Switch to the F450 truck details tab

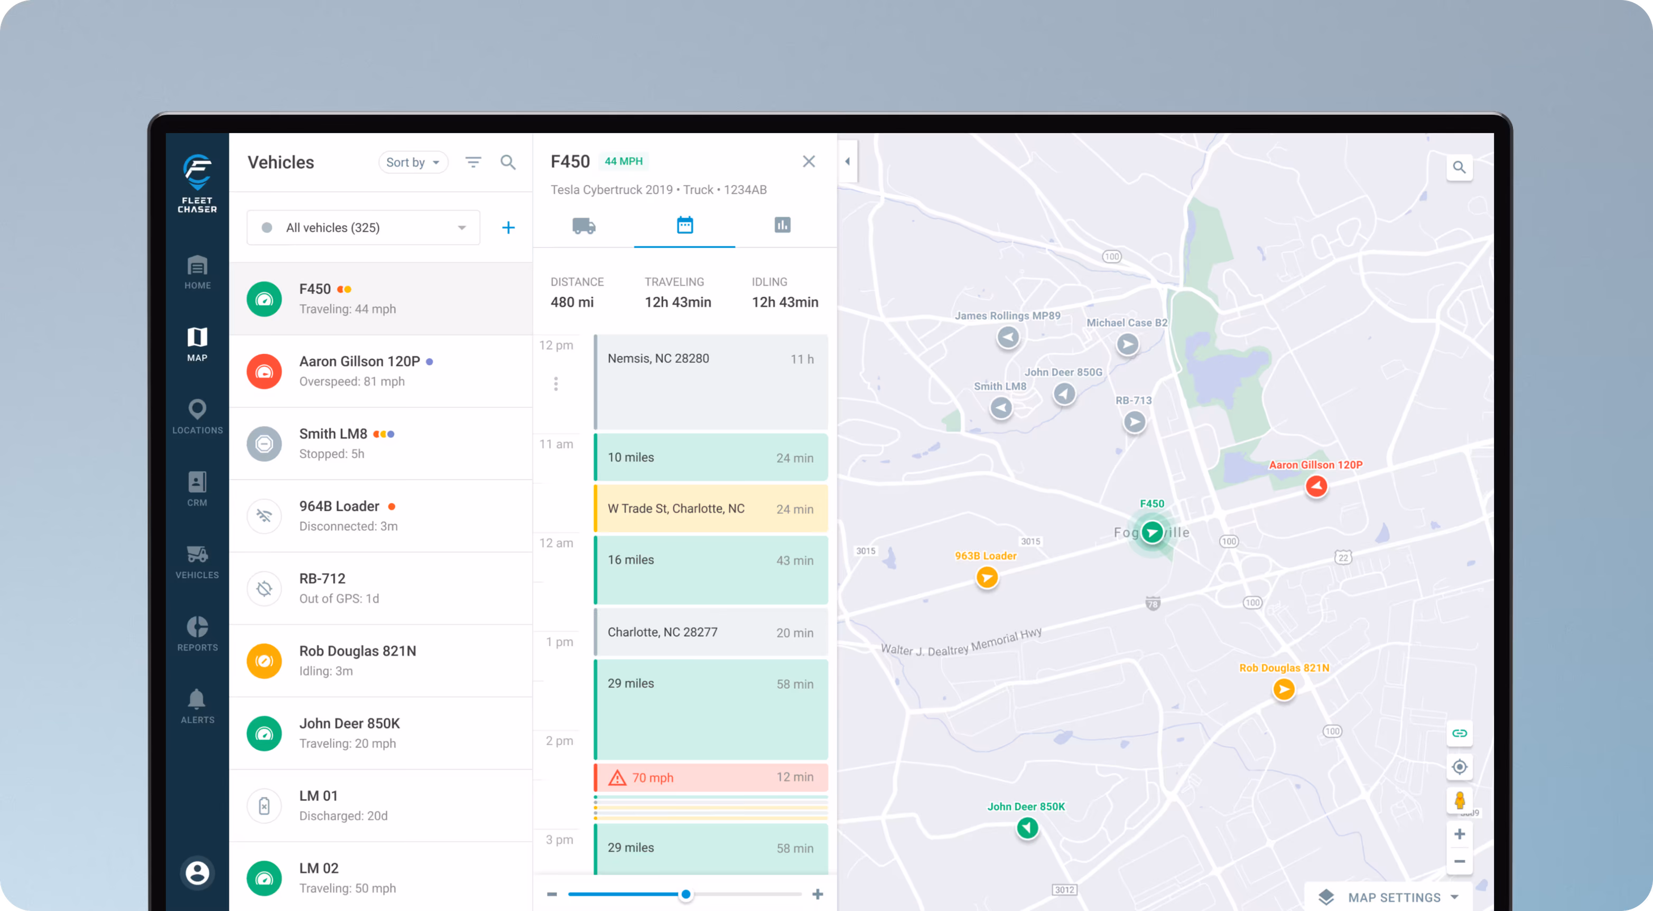click(584, 226)
